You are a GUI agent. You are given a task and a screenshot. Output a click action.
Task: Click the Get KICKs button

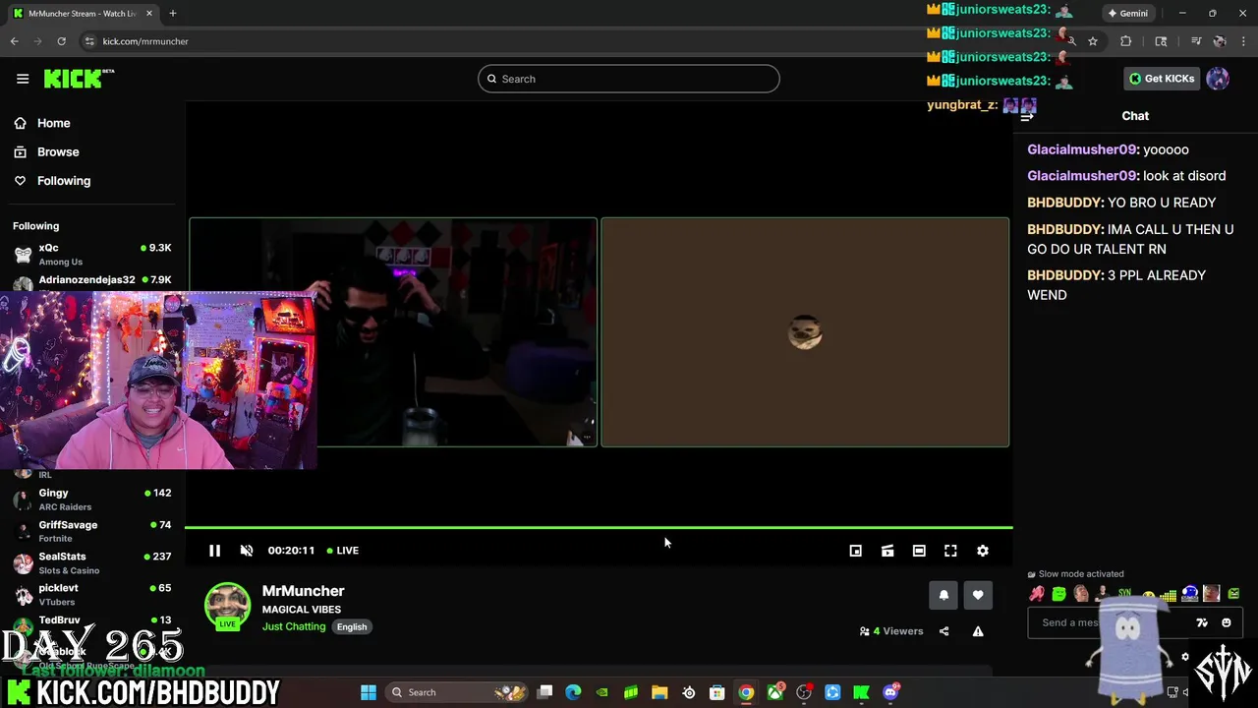(1162, 79)
